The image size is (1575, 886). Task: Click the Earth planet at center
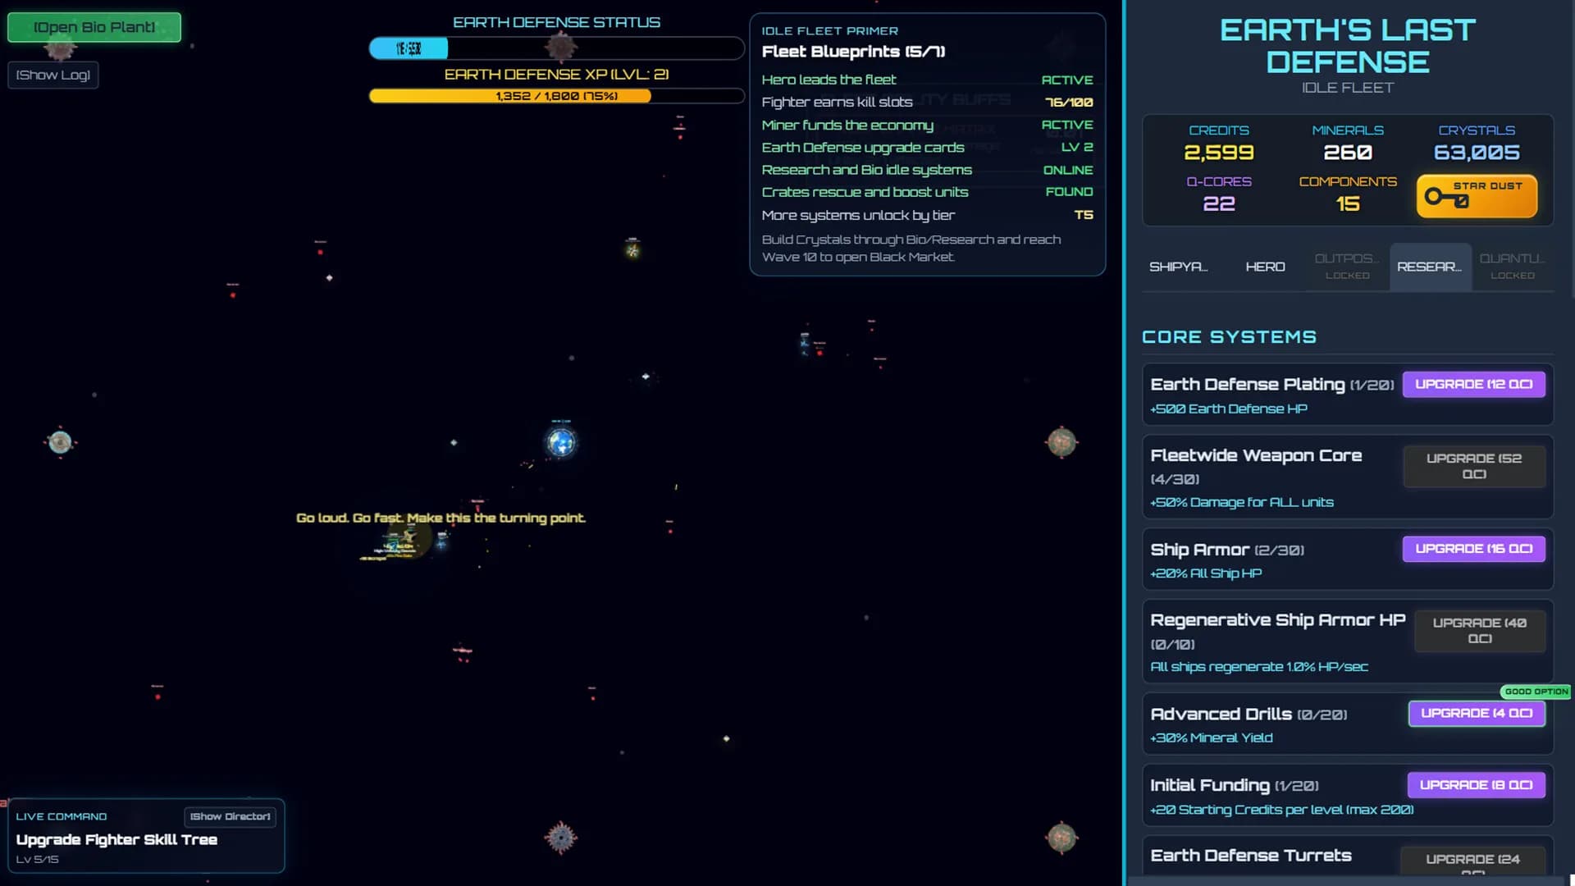click(561, 442)
